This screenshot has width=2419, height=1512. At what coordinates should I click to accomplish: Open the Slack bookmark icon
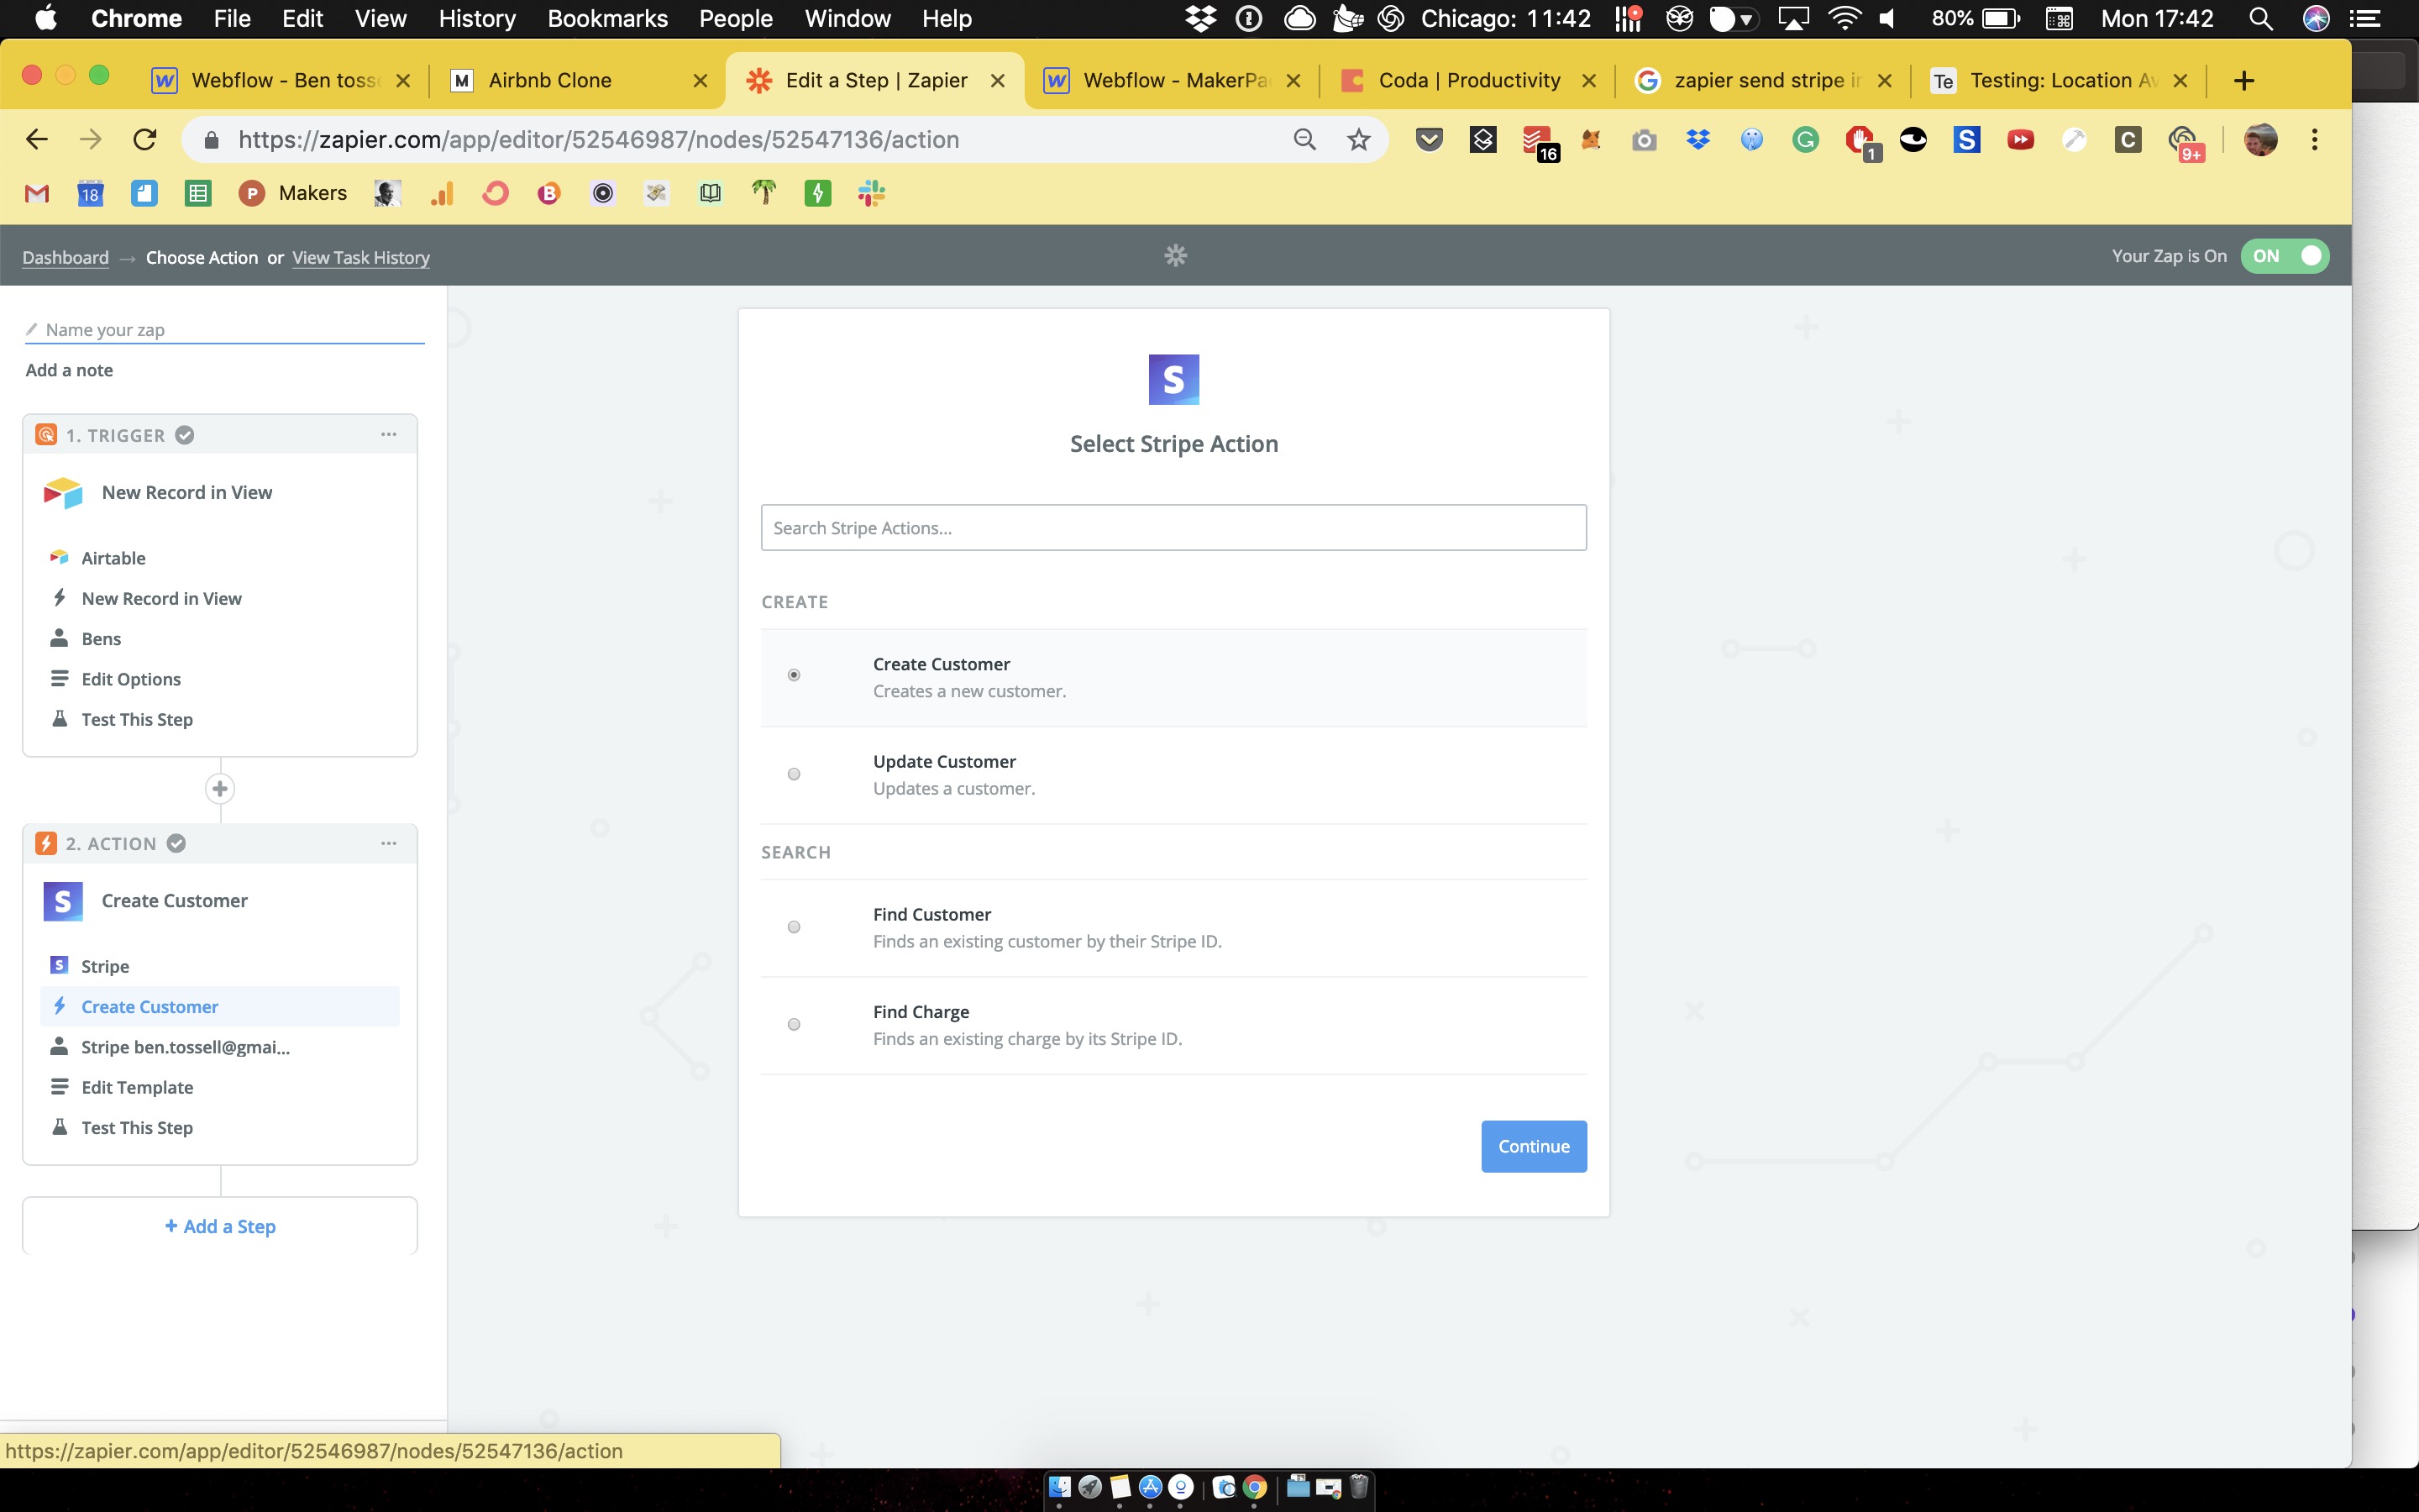(x=871, y=194)
